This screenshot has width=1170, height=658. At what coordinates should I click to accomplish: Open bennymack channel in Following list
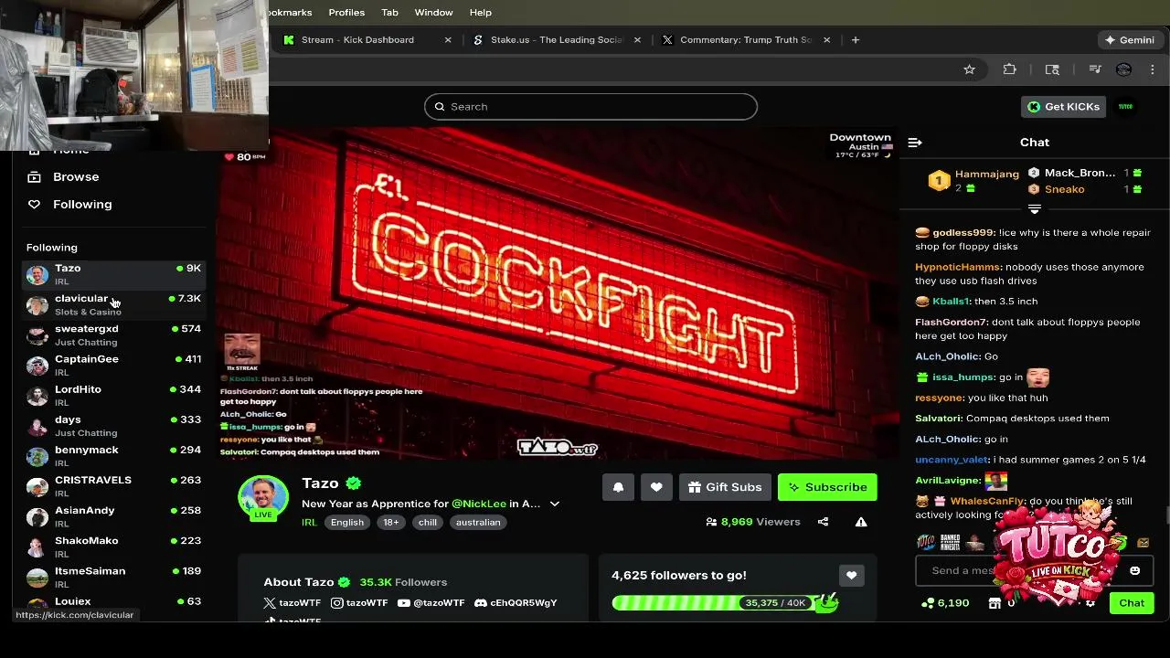114,456
